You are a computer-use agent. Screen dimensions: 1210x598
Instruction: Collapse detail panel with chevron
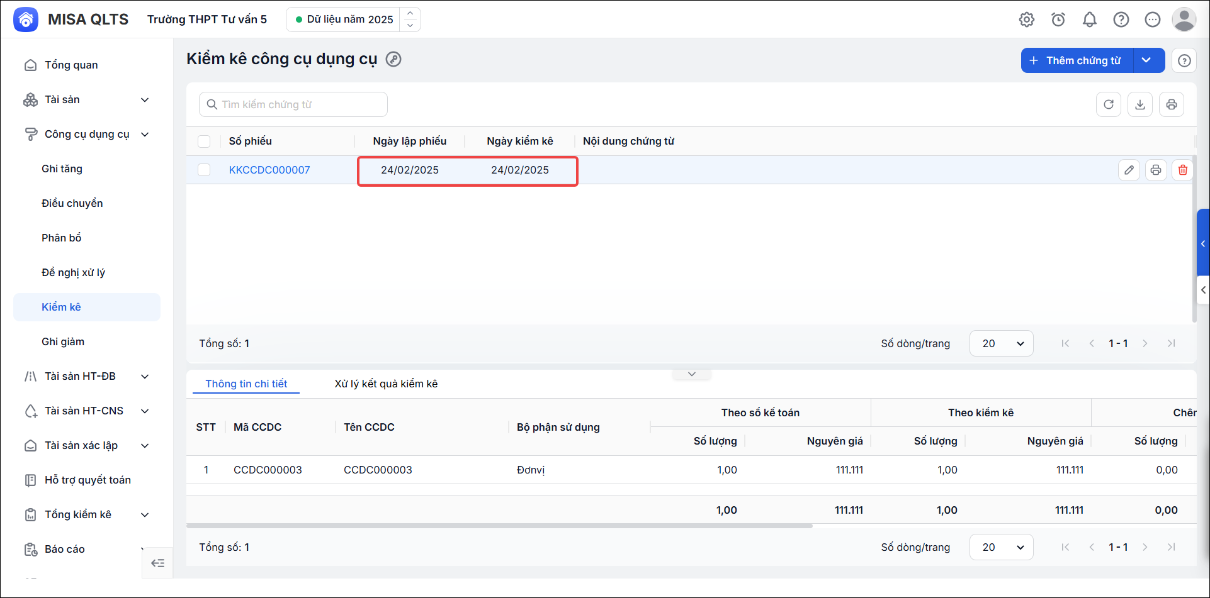tap(692, 374)
